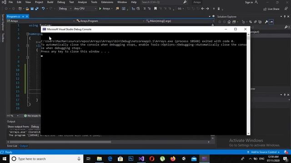The width and height of the screenshot is (291, 163).
Task: Open the Server Explorer side tab
Action: [x=3, y=22]
